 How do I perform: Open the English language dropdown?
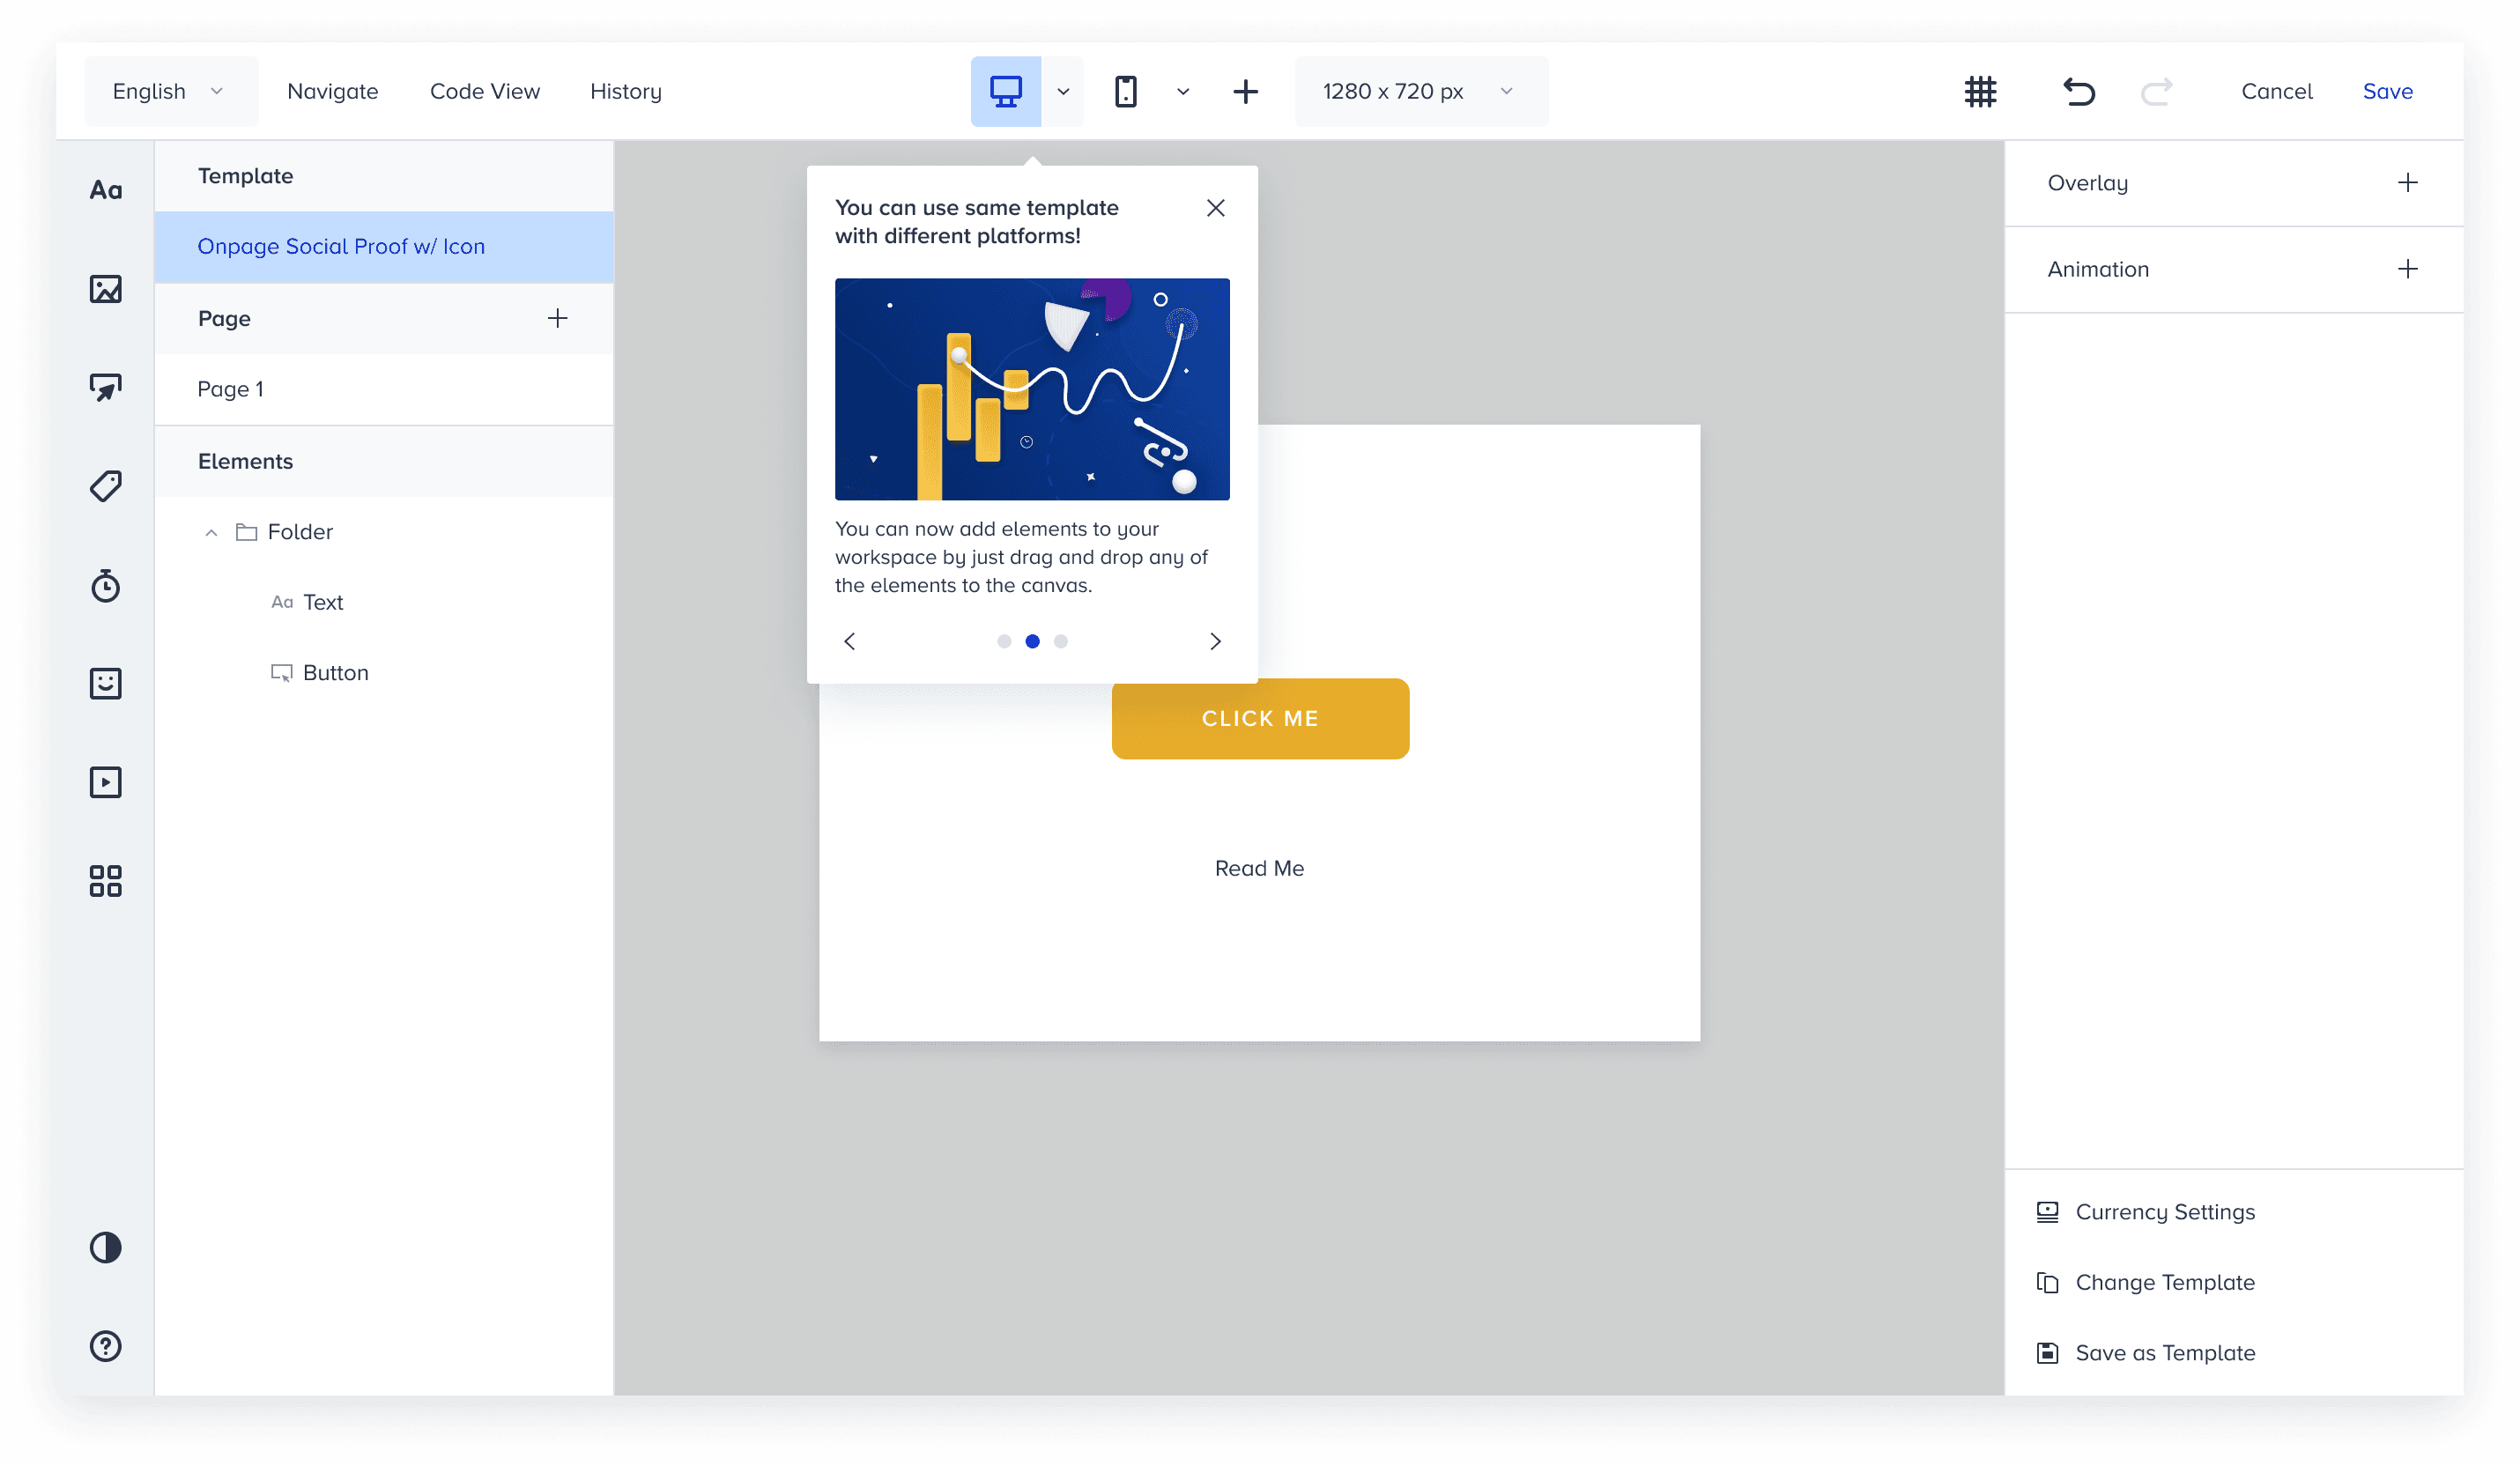tap(168, 91)
